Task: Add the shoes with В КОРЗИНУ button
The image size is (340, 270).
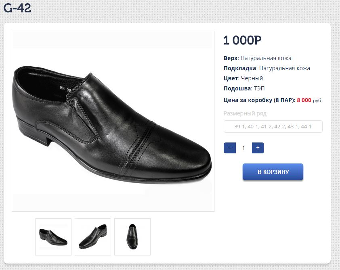Action: click(273, 172)
